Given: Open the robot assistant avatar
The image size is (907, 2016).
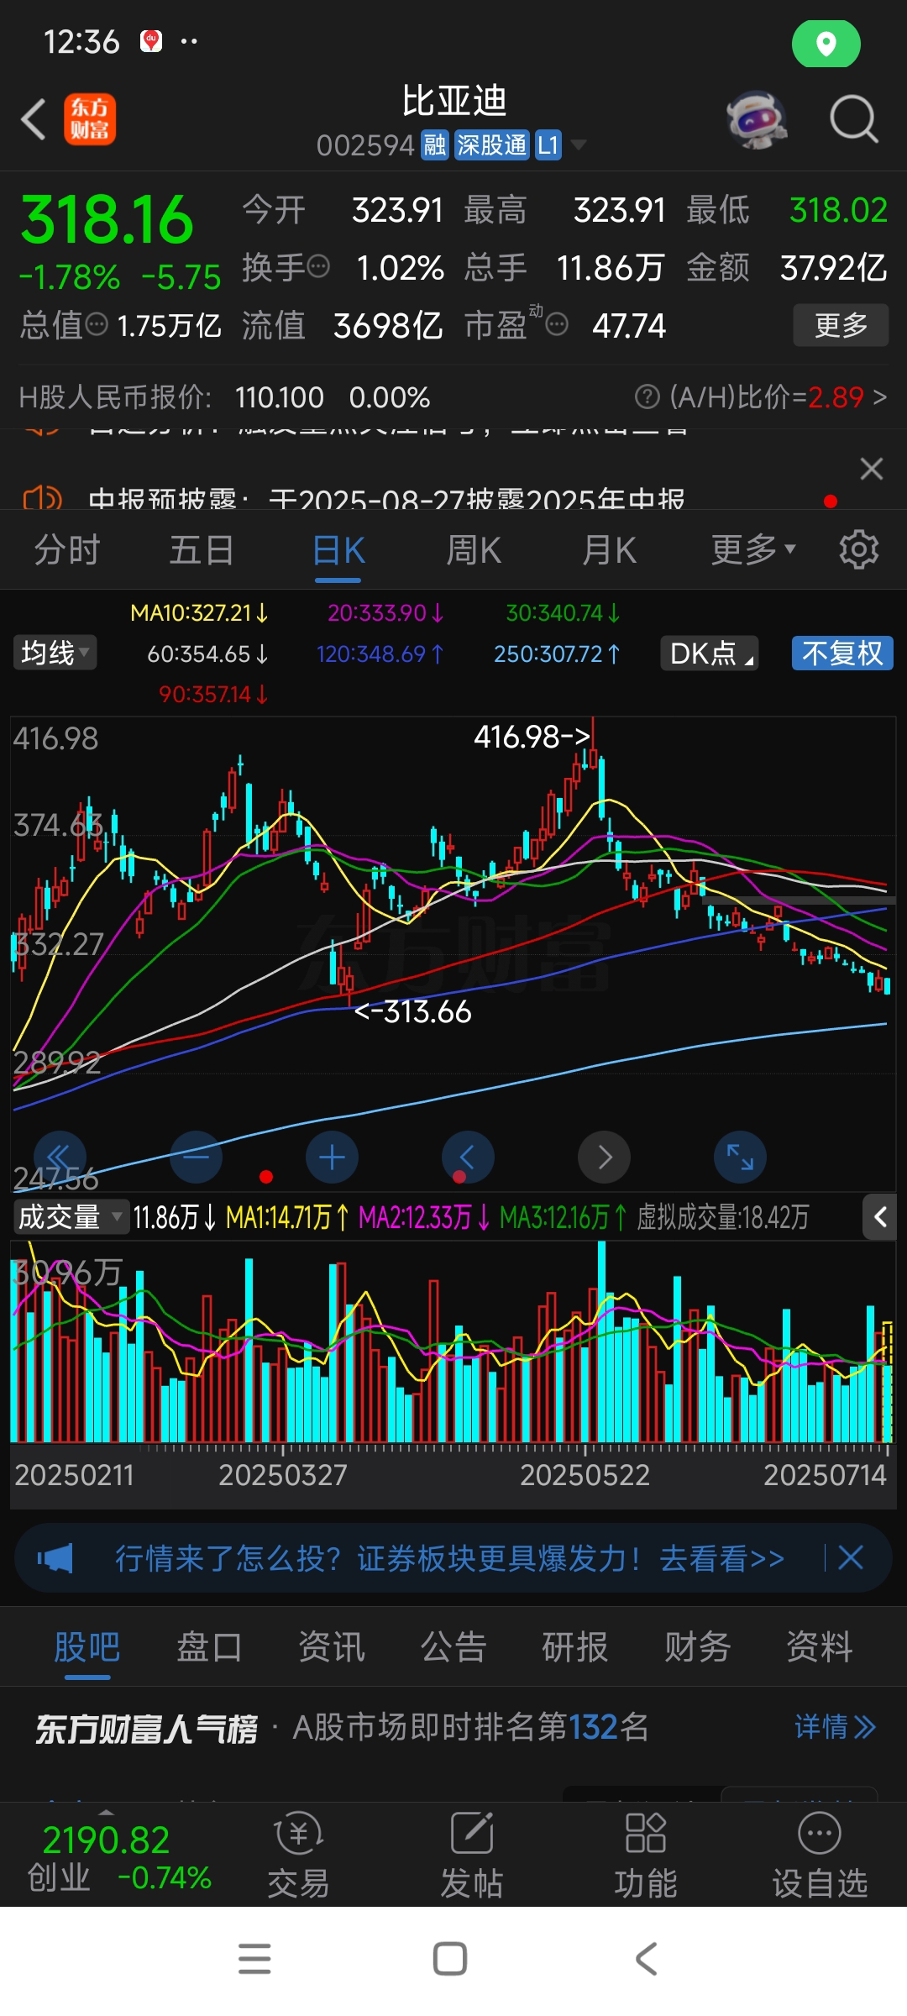Looking at the screenshot, I should [757, 119].
